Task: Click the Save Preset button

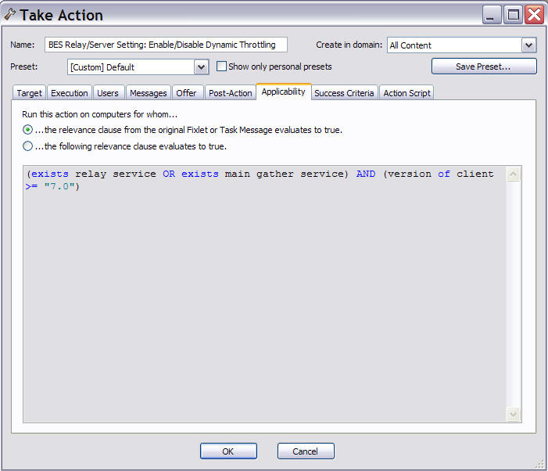Action: coord(484,67)
